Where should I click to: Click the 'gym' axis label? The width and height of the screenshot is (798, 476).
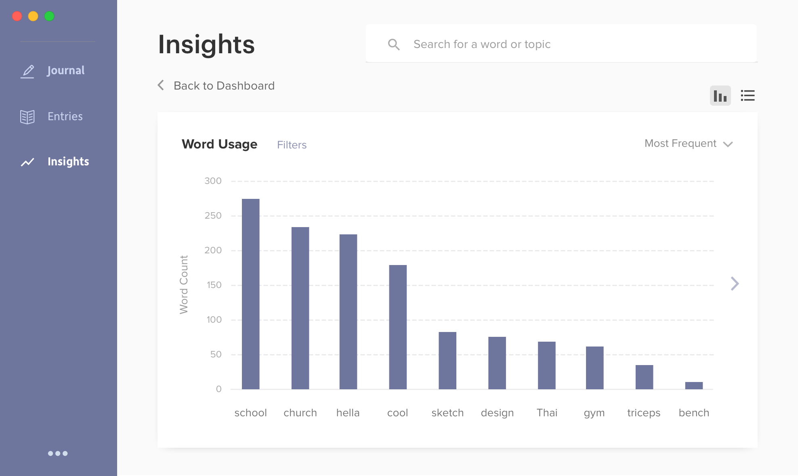[x=594, y=413]
